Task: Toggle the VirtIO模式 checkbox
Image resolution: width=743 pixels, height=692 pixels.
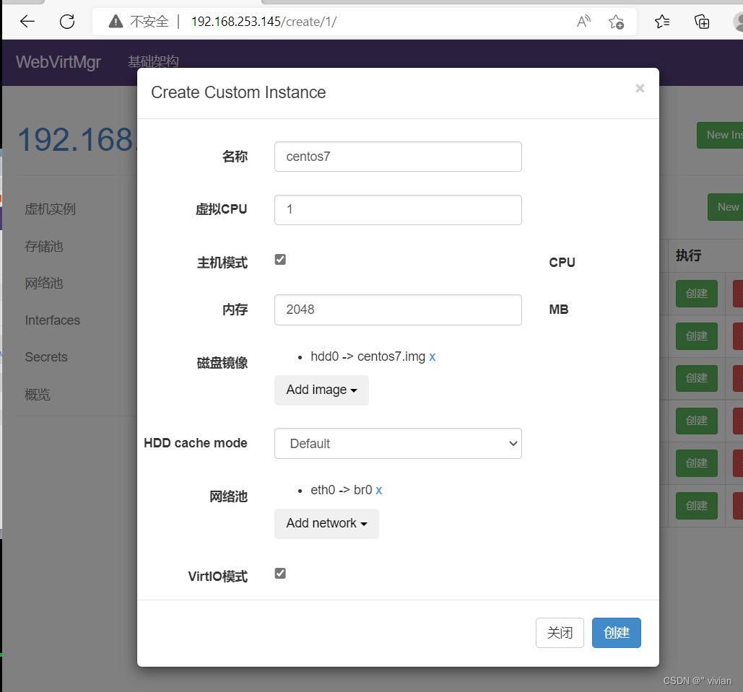Action: pyautogui.click(x=280, y=573)
